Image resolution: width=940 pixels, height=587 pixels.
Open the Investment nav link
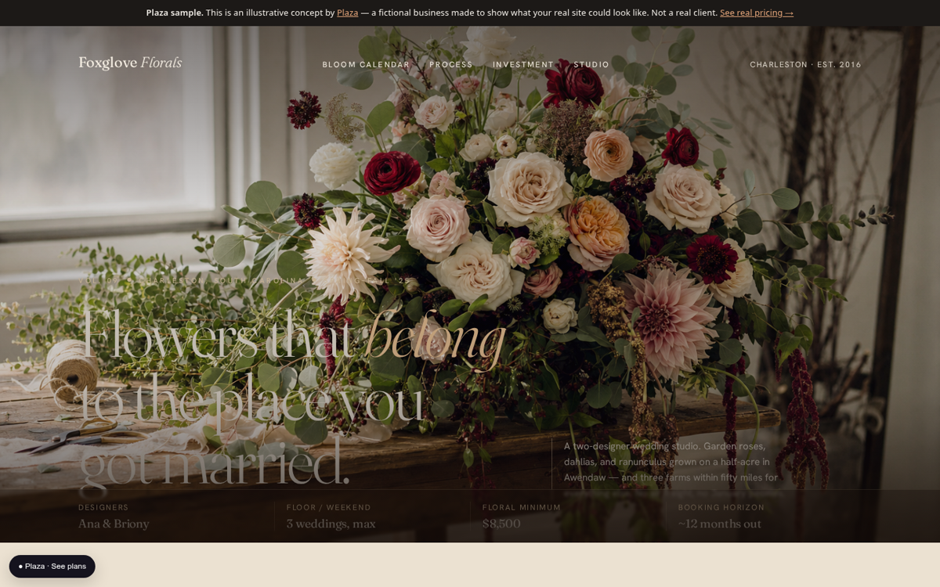[x=523, y=65]
